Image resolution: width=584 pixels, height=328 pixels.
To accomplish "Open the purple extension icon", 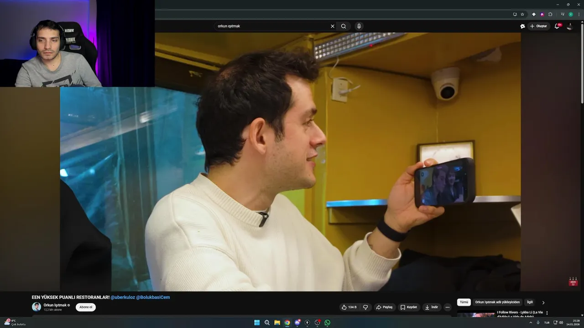I will tap(542, 14).
